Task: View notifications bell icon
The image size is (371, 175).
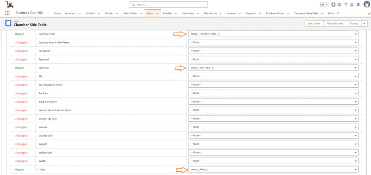Action: (x=358, y=5)
